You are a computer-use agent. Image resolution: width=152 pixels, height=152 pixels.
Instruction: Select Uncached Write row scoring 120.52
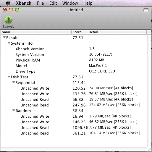(x=74, y=88)
